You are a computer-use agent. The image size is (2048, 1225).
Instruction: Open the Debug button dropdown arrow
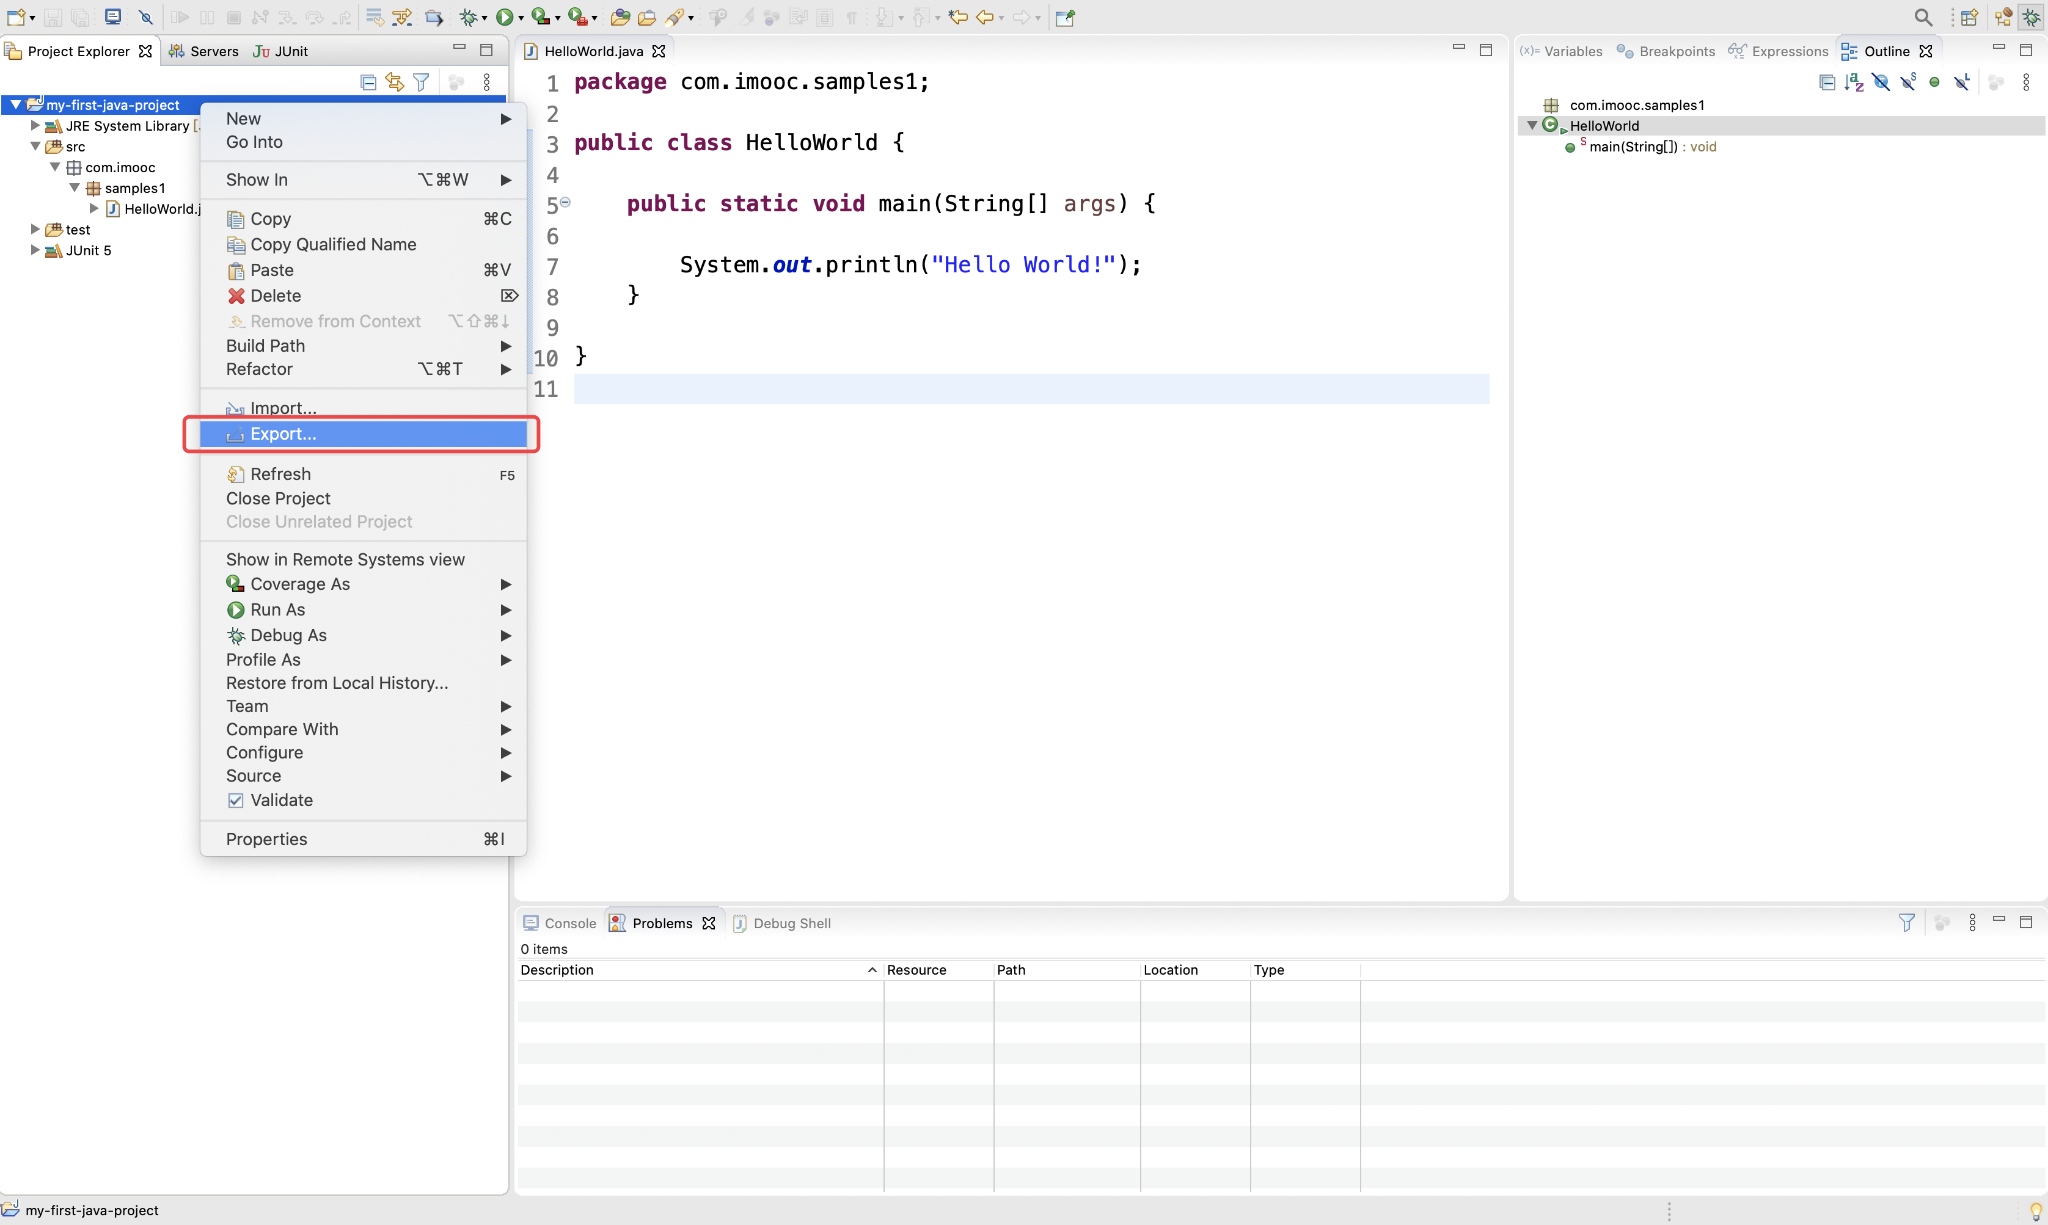coord(485,18)
